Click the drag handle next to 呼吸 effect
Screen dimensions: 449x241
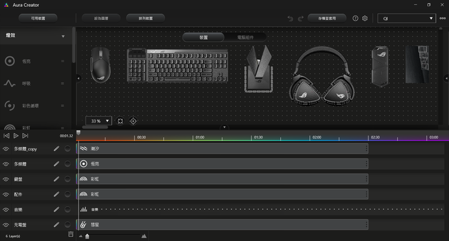62,84
